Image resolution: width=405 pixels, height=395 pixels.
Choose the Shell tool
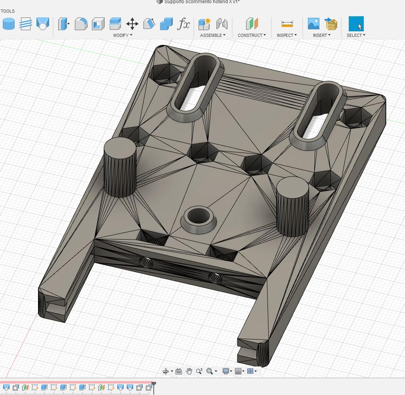point(98,24)
